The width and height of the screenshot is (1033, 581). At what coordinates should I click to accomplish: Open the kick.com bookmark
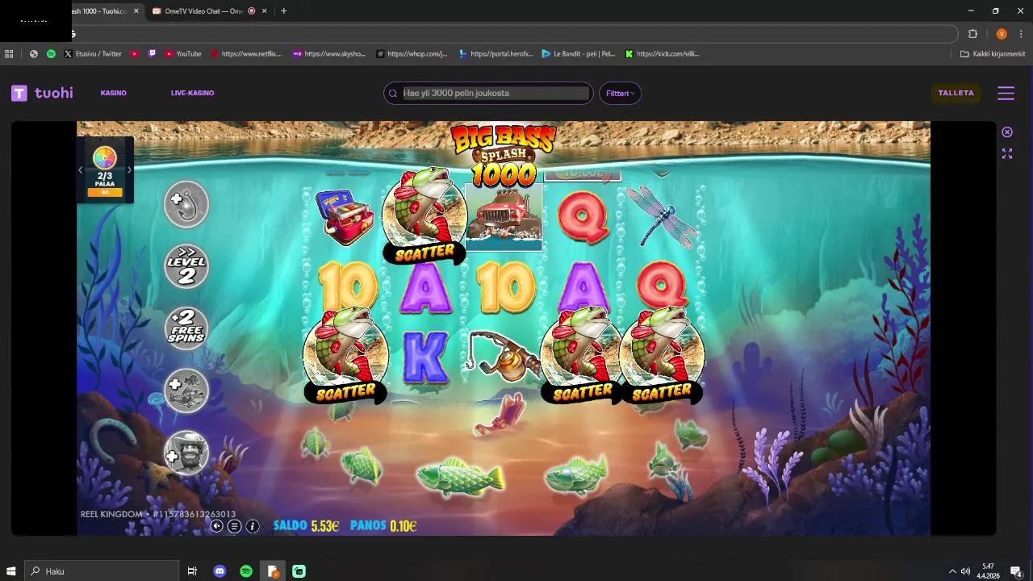point(663,54)
